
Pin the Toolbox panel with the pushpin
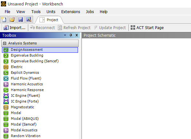pyautogui.click(x=71, y=35)
